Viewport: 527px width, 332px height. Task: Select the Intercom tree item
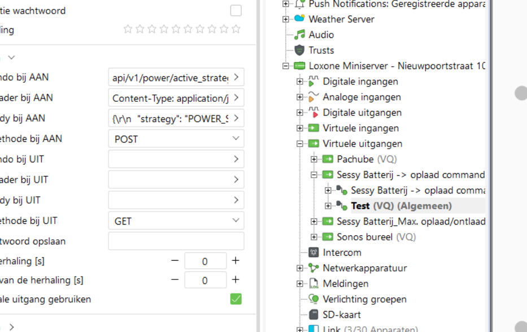(342, 252)
